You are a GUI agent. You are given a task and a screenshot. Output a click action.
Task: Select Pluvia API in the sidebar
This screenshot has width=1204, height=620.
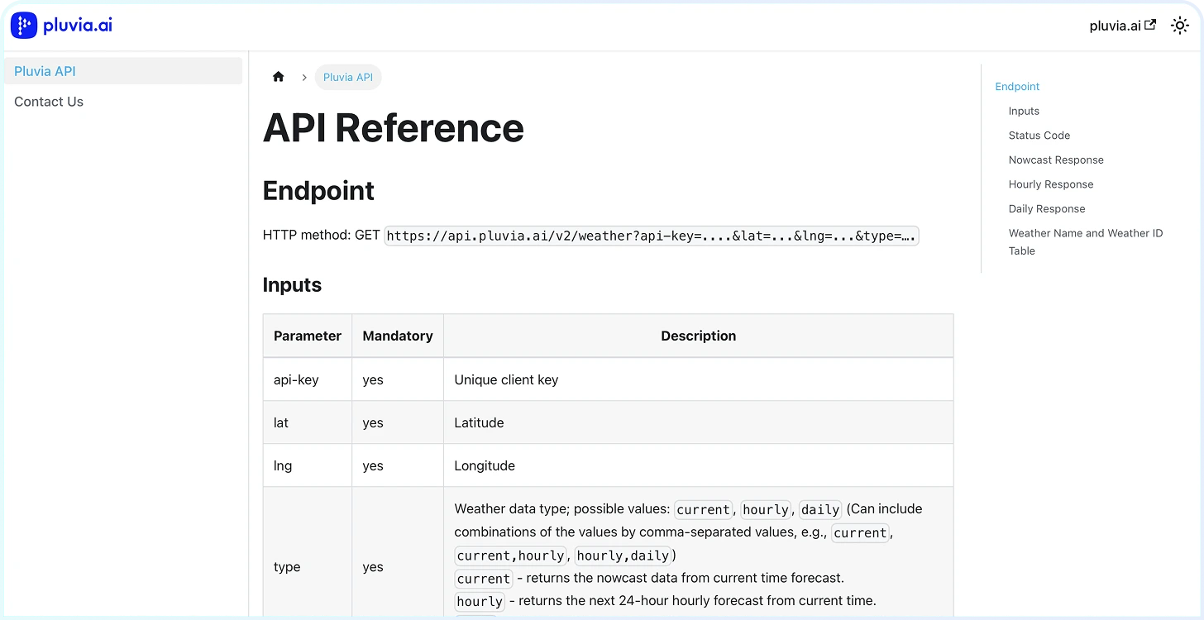45,71
